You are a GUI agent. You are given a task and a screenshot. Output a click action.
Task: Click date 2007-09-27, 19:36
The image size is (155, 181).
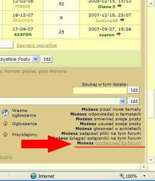click(x=110, y=29)
